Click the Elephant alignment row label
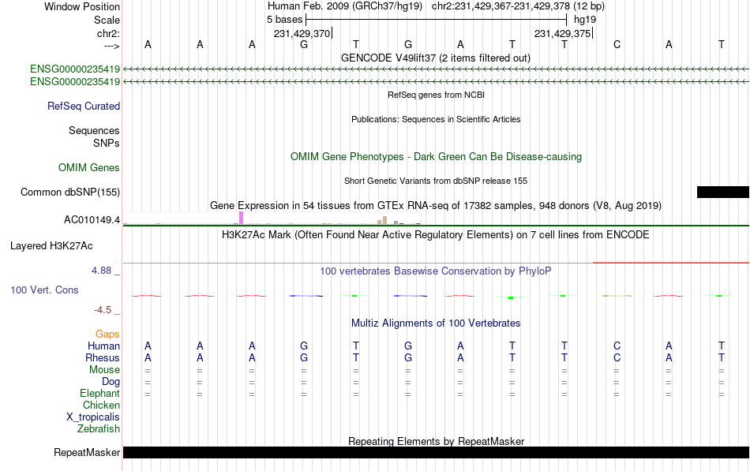 point(100,393)
